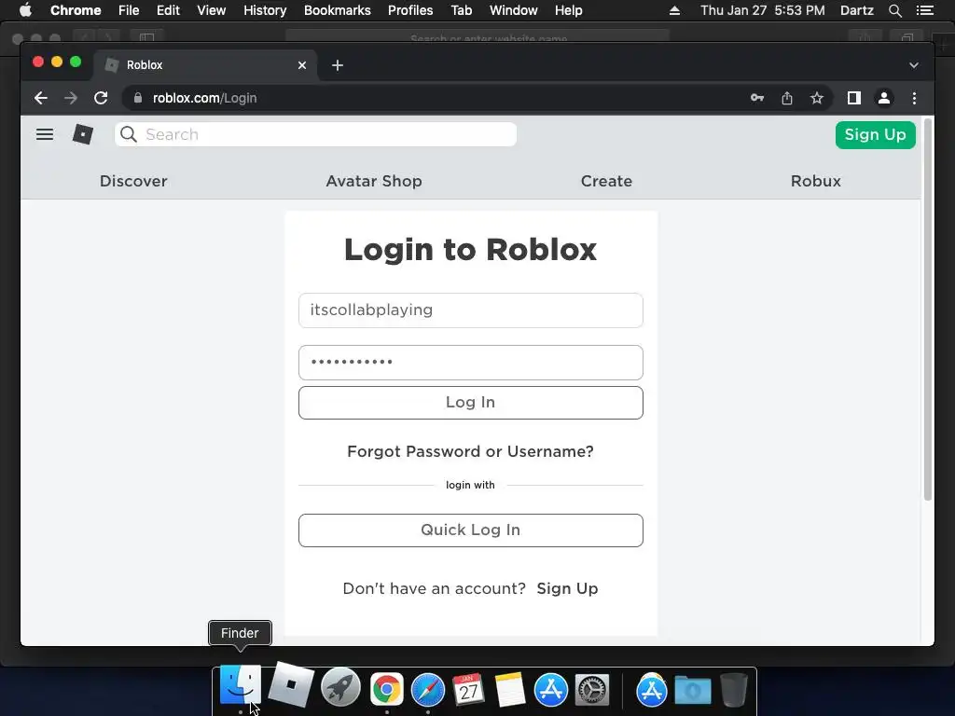Screen dimensions: 955x716
Task: Open the Robux link
Action: pyautogui.click(x=815, y=181)
